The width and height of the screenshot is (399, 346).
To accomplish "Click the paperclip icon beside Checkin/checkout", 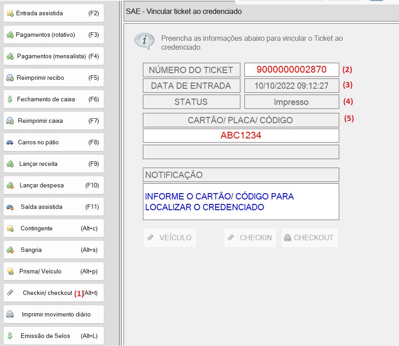I will click(10, 293).
